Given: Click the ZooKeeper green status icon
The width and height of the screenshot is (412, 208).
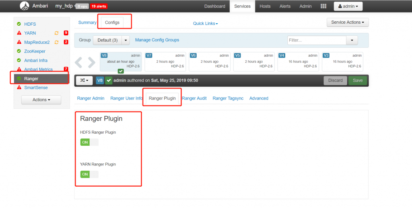Looking at the screenshot, I should click(19, 51).
